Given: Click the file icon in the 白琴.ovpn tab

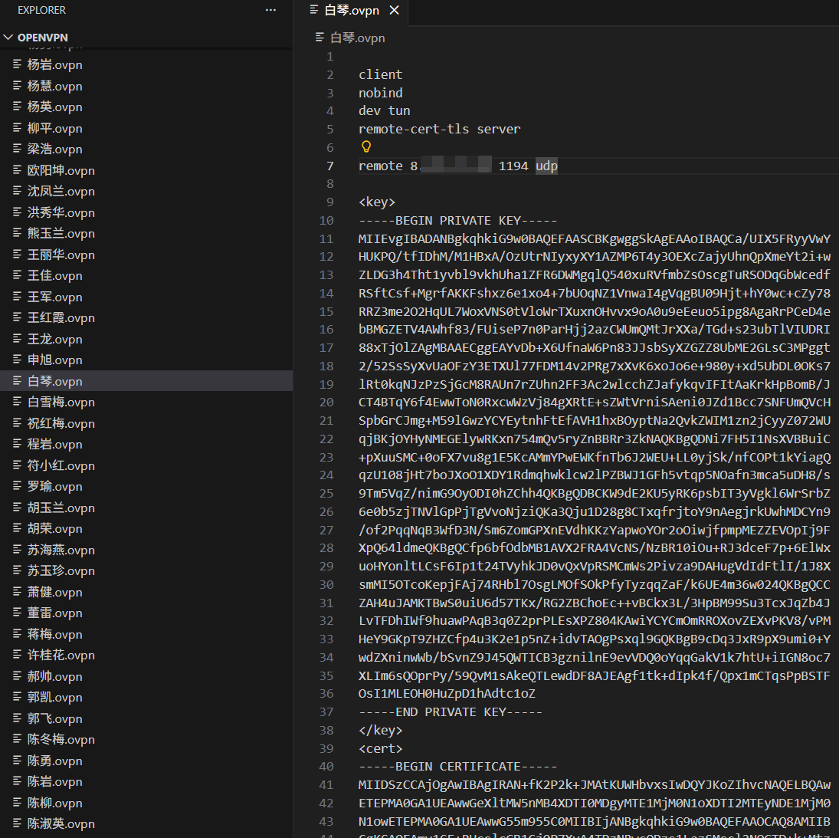Looking at the screenshot, I should point(314,10).
